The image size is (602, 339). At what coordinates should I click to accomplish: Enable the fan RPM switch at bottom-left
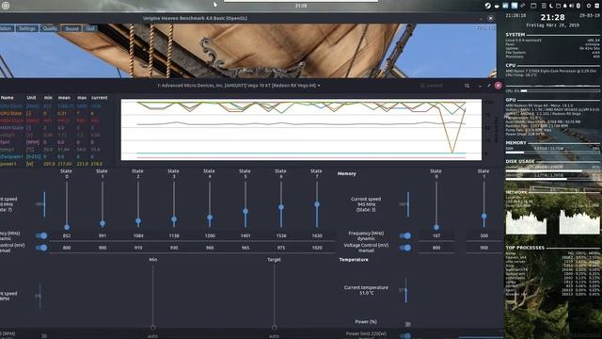(x=44, y=336)
